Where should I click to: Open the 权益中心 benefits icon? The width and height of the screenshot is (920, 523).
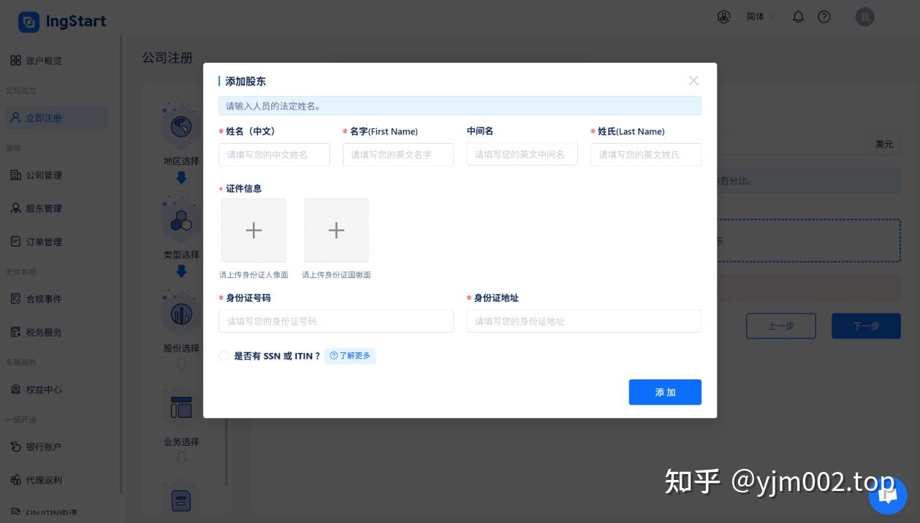(16, 390)
